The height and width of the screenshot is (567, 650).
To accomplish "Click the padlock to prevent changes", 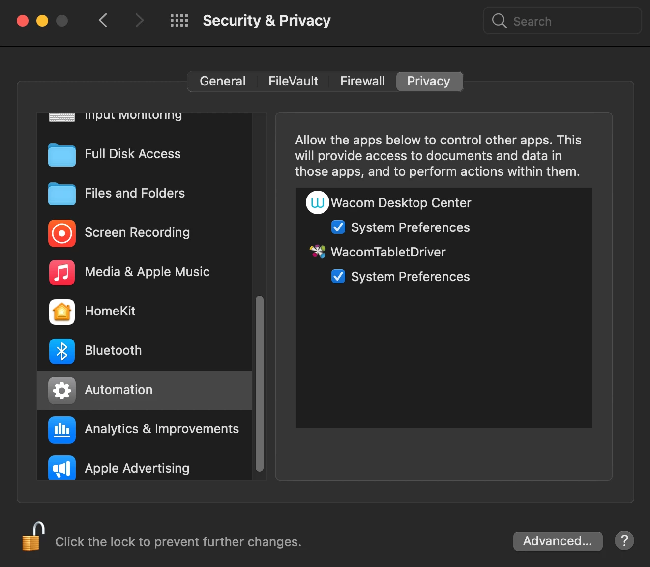I will point(33,537).
